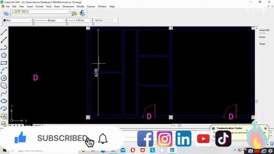Select the Construction Line tool
The height and width of the screenshot is (154, 274).
4,40
